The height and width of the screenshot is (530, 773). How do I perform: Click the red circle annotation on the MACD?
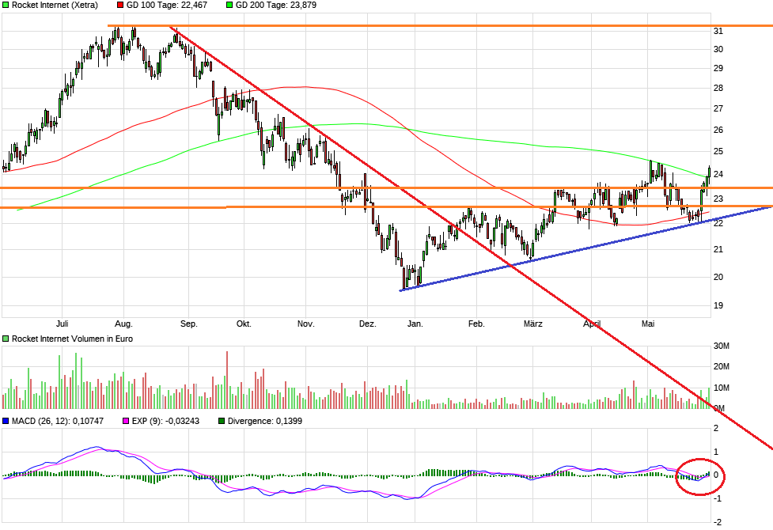(x=701, y=478)
